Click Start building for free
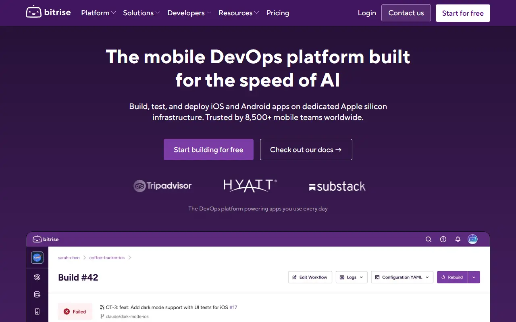The width and height of the screenshot is (516, 322). pyautogui.click(x=208, y=150)
